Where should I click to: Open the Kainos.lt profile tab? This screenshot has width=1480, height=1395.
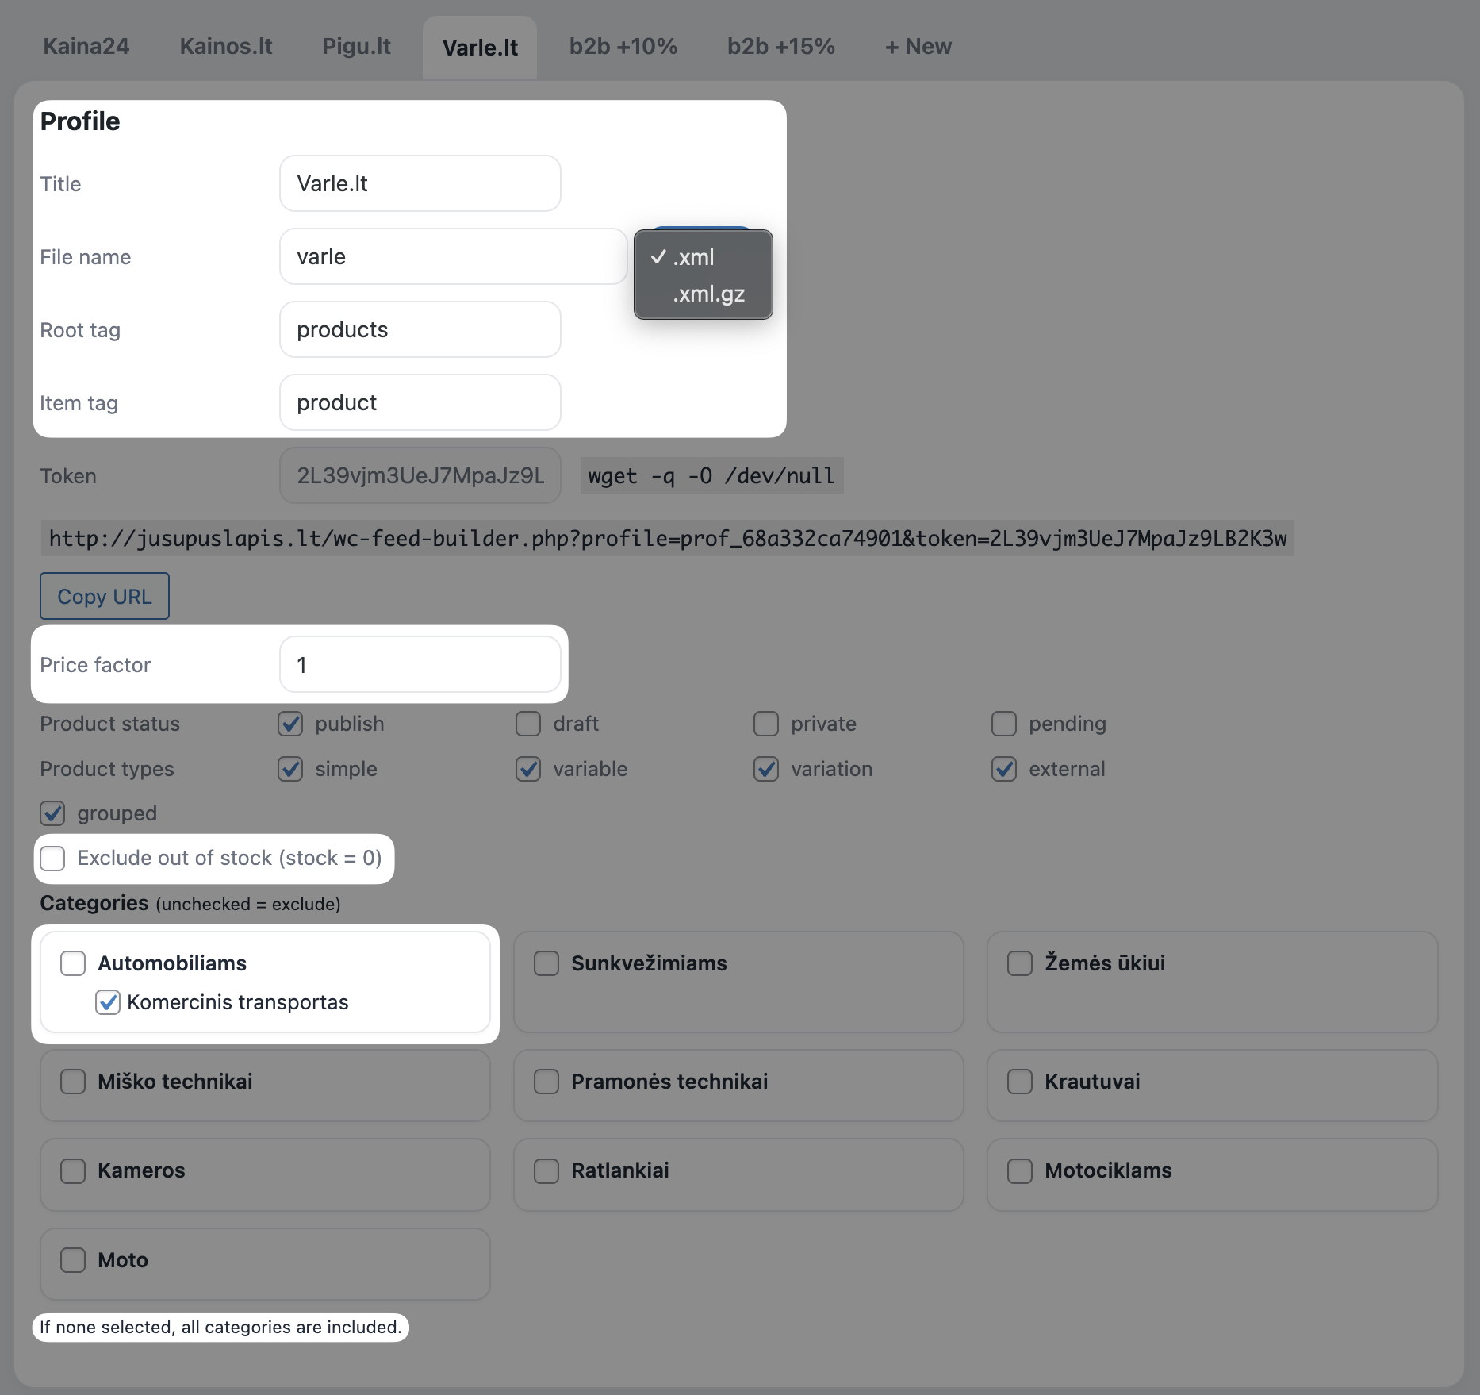[226, 47]
